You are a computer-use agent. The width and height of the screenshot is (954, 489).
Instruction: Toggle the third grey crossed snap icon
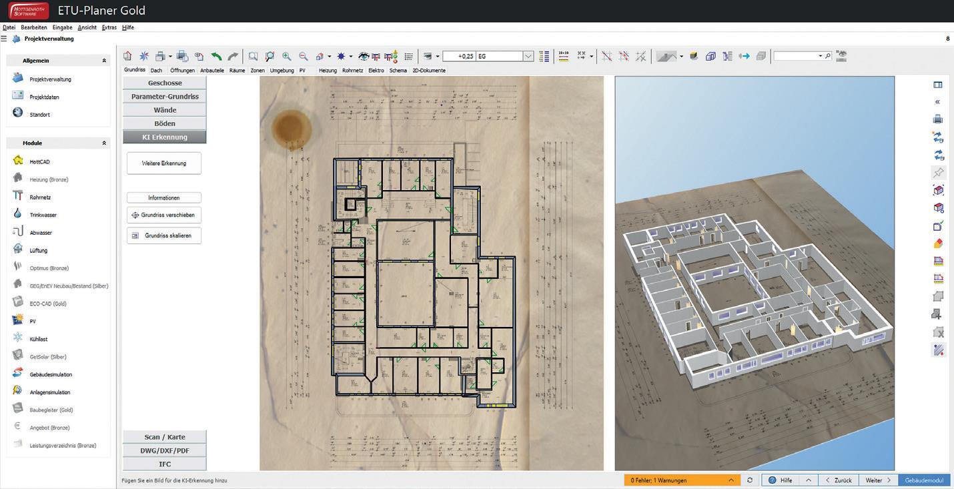[x=640, y=57]
